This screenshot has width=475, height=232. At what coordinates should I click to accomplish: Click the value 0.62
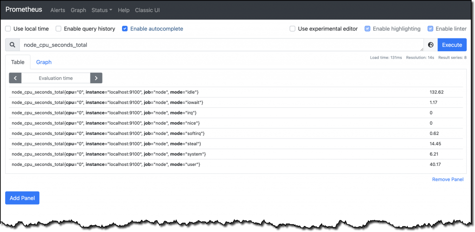click(434, 134)
